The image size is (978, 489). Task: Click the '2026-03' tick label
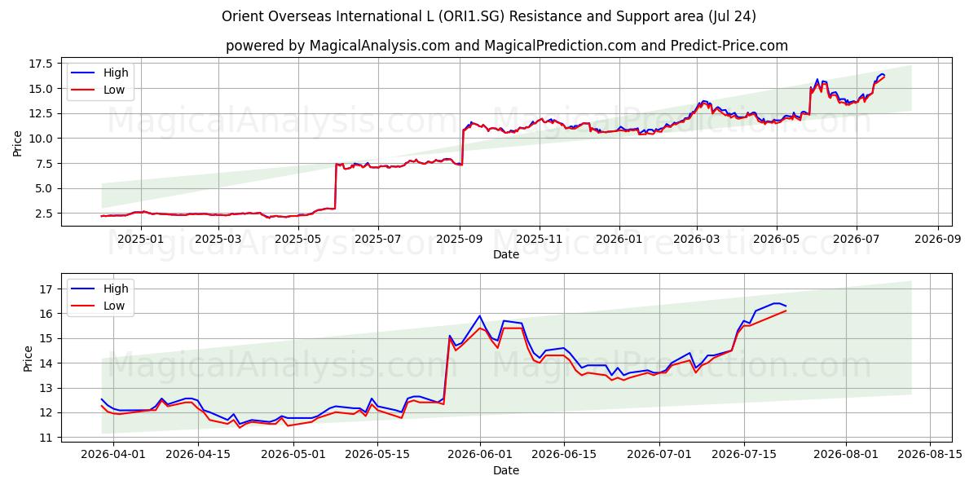point(697,239)
